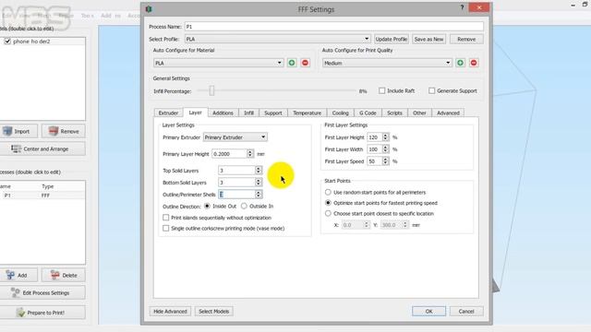Click the Infill Percentage slider handle
The image size is (591, 332).
pos(211,90)
